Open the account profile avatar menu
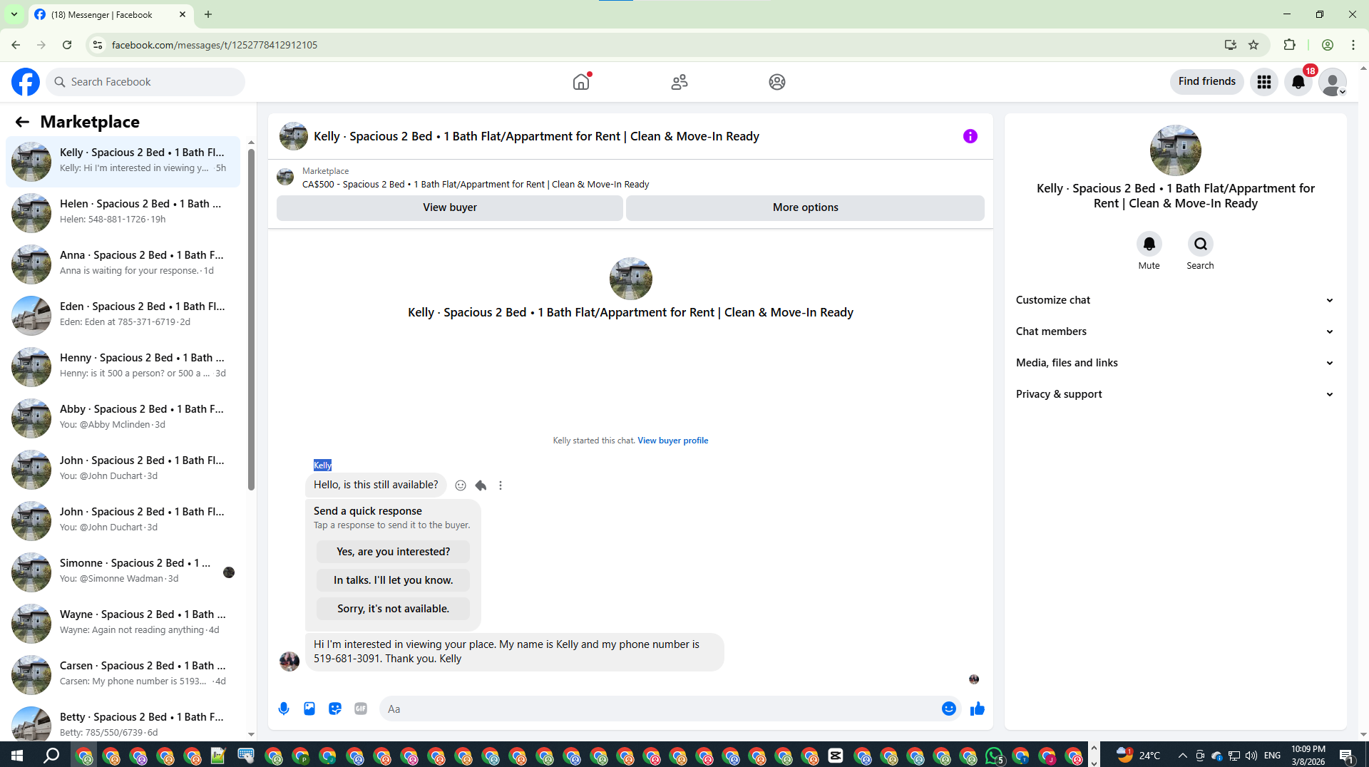1369x767 pixels. 1333,82
